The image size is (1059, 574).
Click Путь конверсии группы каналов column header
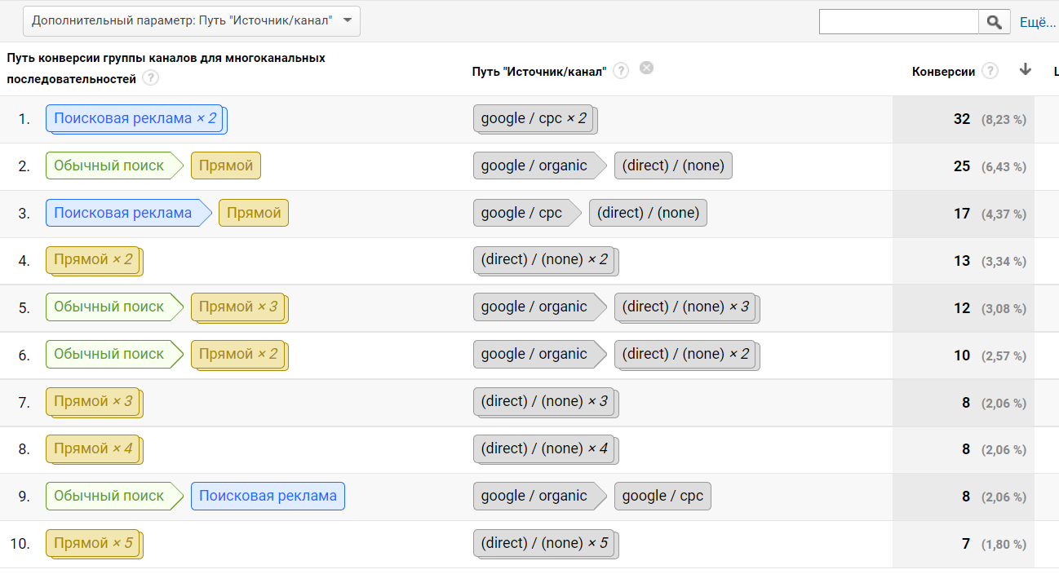[x=166, y=59]
